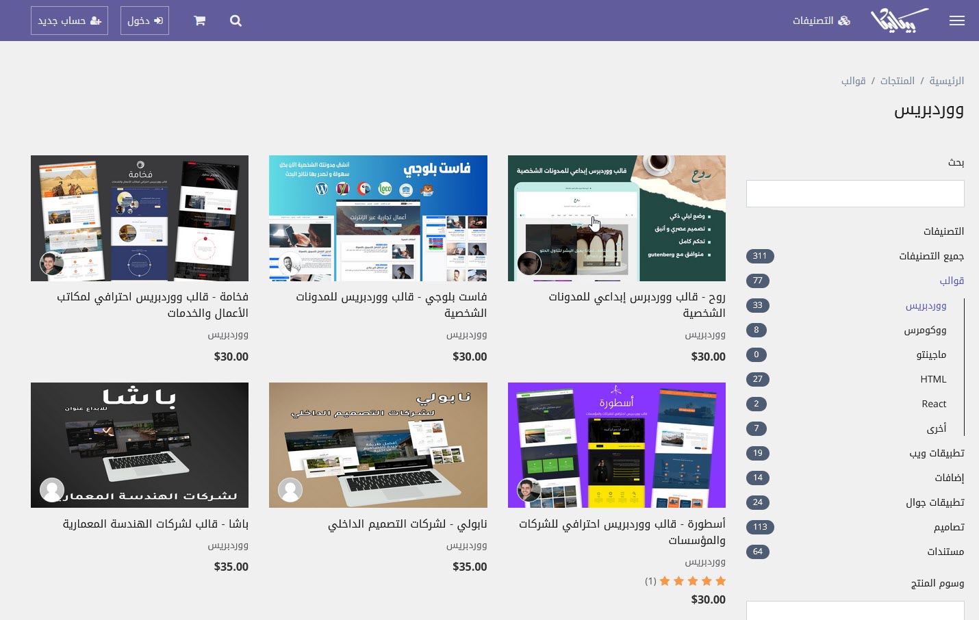Click the الرئيسية breadcrumb link
979x620 pixels.
[x=946, y=81]
